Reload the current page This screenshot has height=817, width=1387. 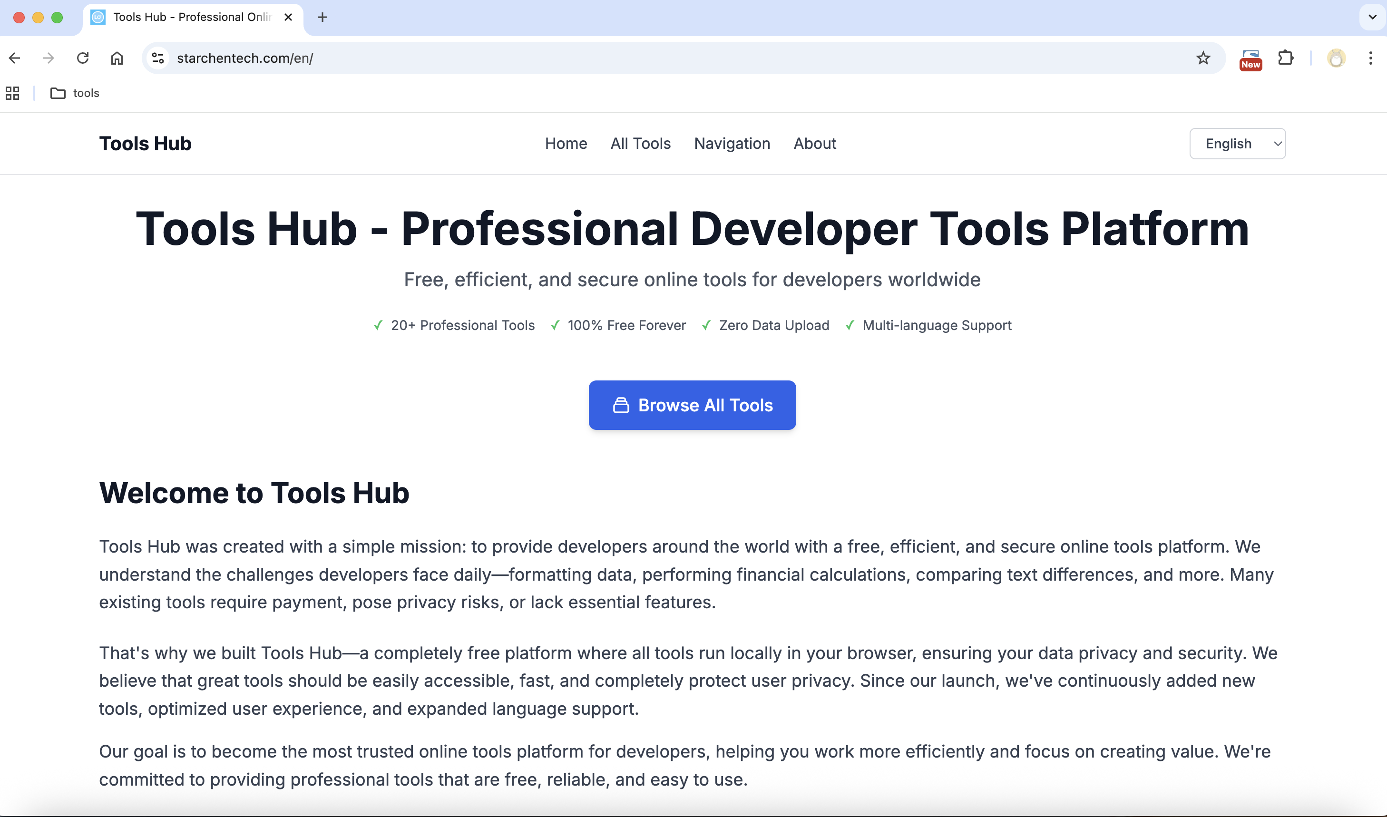[x=83, y=58]
